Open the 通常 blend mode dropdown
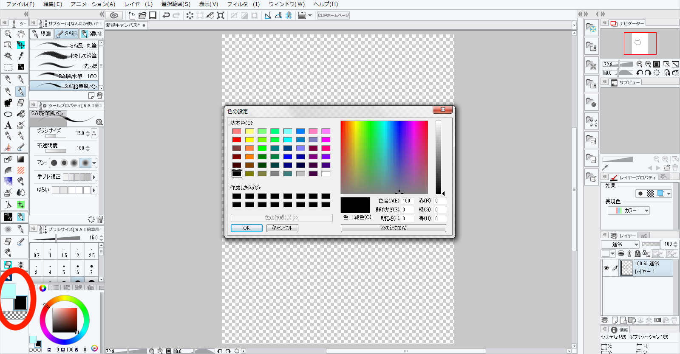The image size is (680, 354). pyautogui.click(x=620, y=244)
